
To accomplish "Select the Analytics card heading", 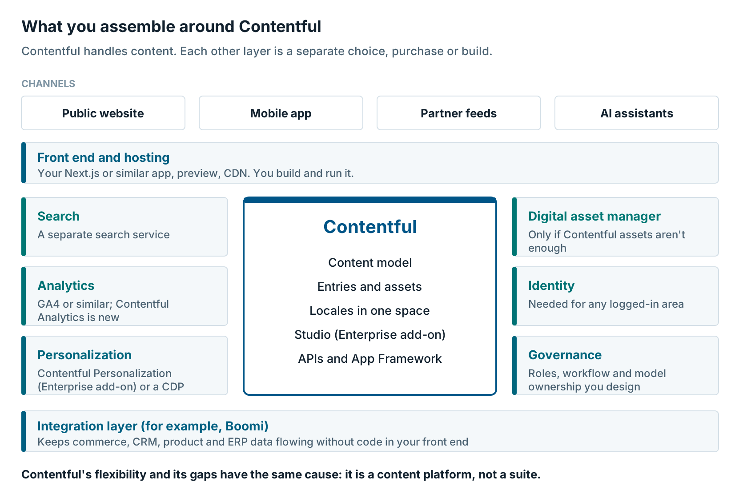I will [66, 285].
